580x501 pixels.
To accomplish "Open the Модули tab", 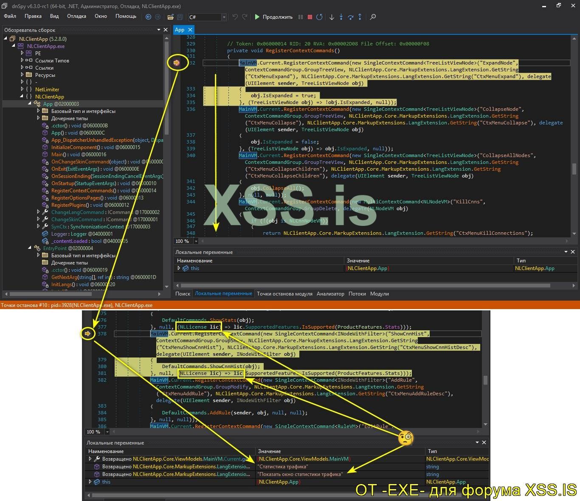I will pos(380,294).
